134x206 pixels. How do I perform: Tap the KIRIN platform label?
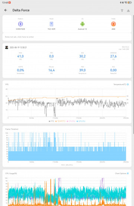(x=20, y=29)
